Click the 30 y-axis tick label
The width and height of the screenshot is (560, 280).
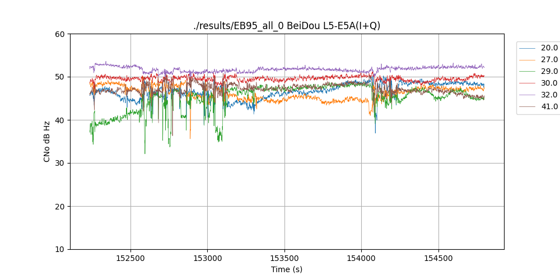tap(60, 164)
